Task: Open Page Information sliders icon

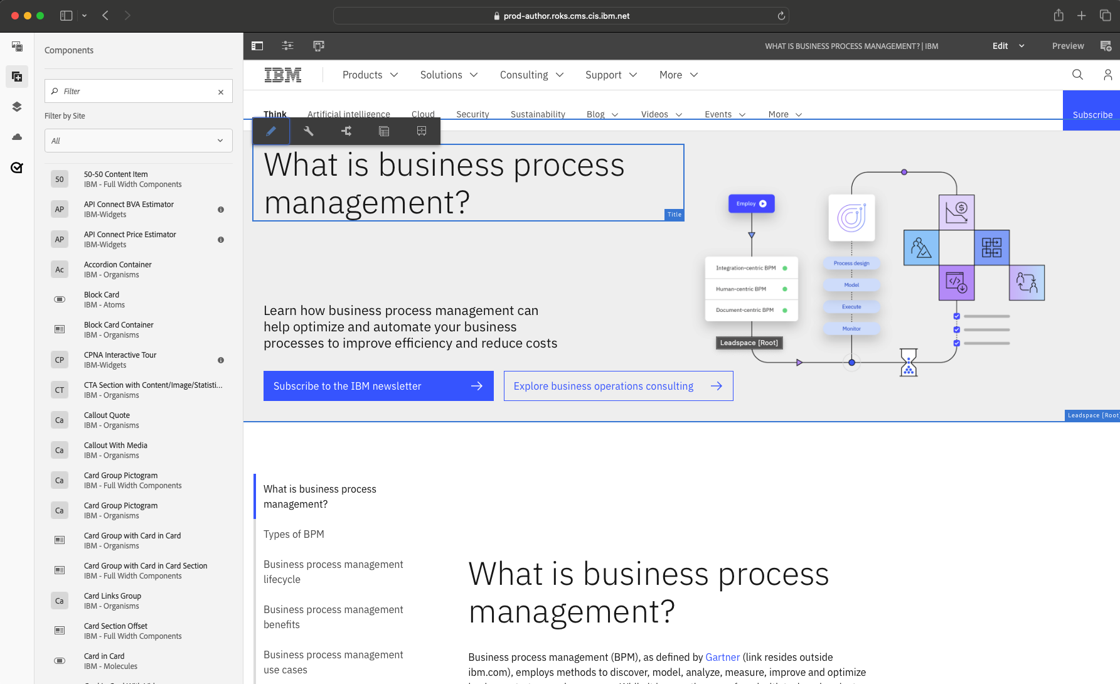Action: [288, 46]
